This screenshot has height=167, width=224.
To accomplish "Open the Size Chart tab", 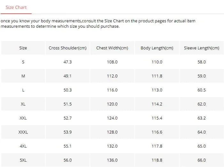I will pos(16,7).
